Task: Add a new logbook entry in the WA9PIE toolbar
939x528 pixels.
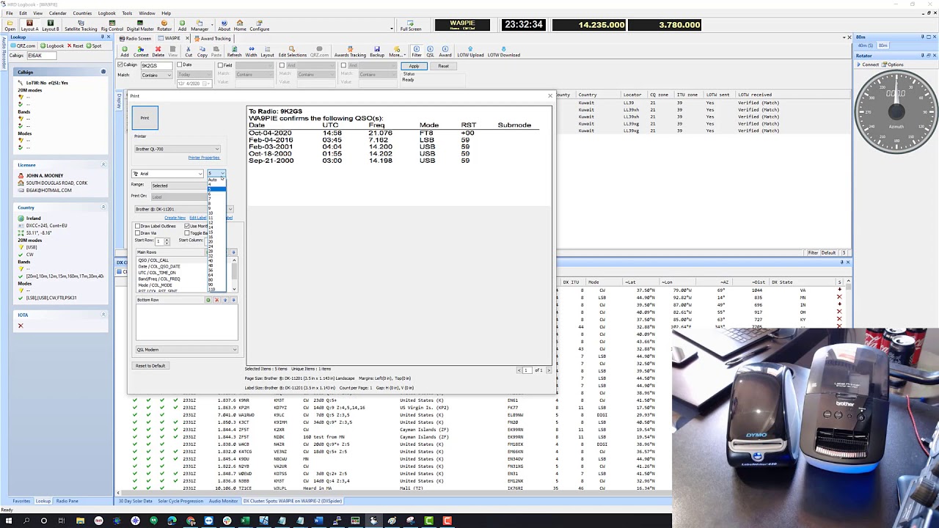Action: pyautogui.click(x=125, y=52)
